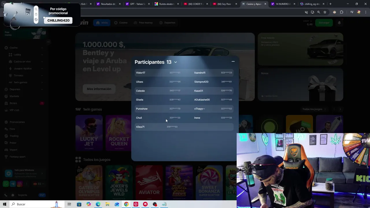Open the Casino tab in site header
Viewport: 370px width, 208px height.
pos(121,23)
